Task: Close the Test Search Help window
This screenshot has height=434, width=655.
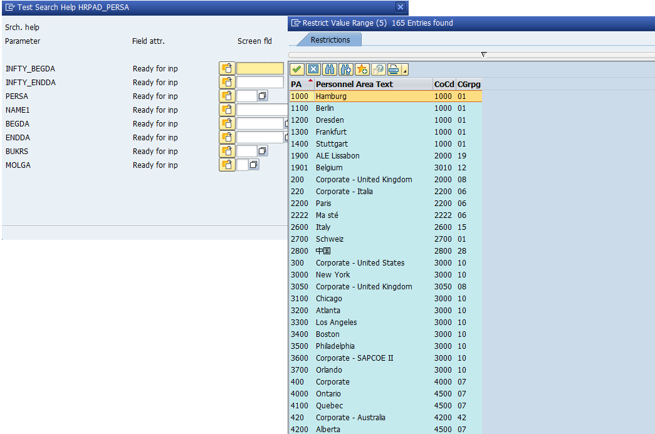Action: tap(400, 7)
